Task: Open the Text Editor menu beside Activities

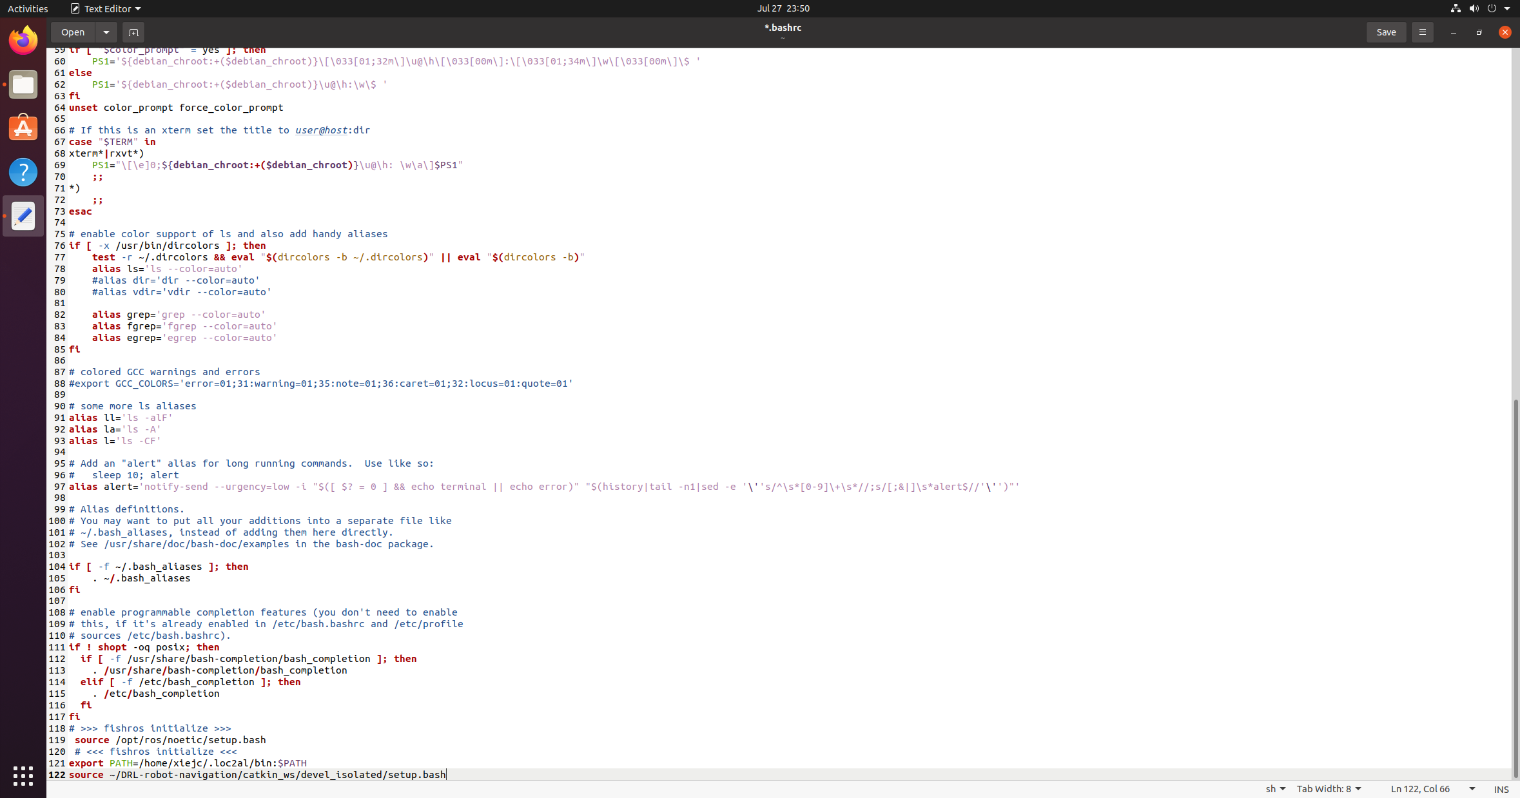Action: (x=105, y=8)
